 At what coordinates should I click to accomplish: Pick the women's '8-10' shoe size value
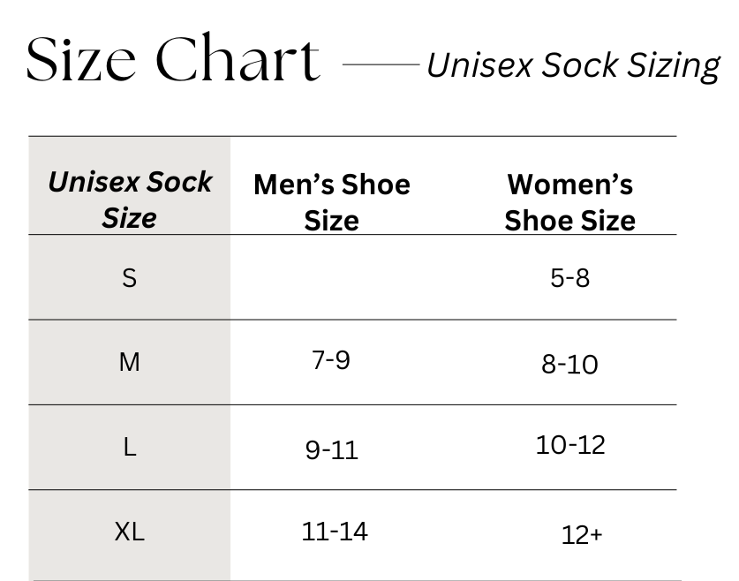tap(569, 364)
